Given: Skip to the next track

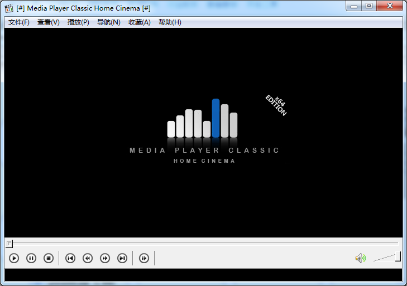Looking at the screenshot, I should point(122,258).
